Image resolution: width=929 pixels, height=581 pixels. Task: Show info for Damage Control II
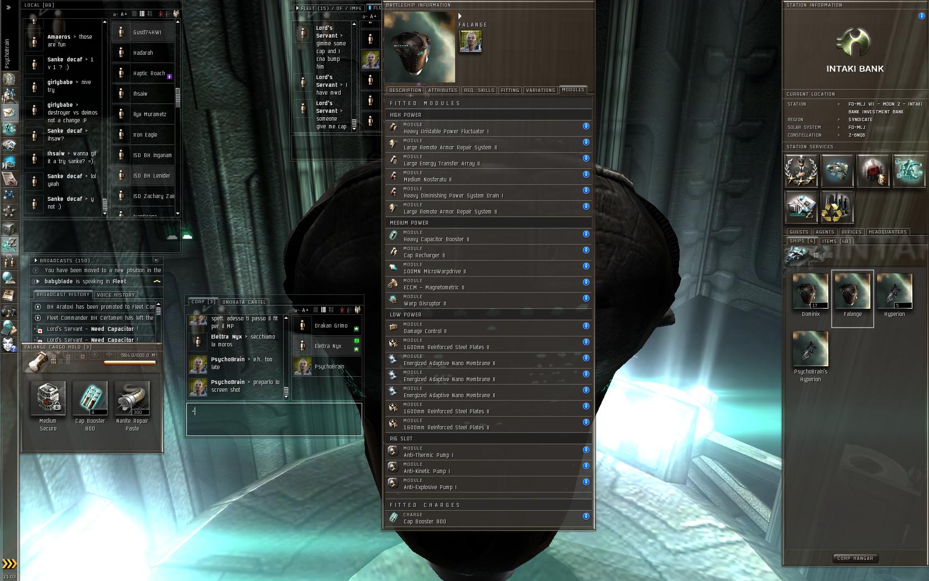(586, 326)
